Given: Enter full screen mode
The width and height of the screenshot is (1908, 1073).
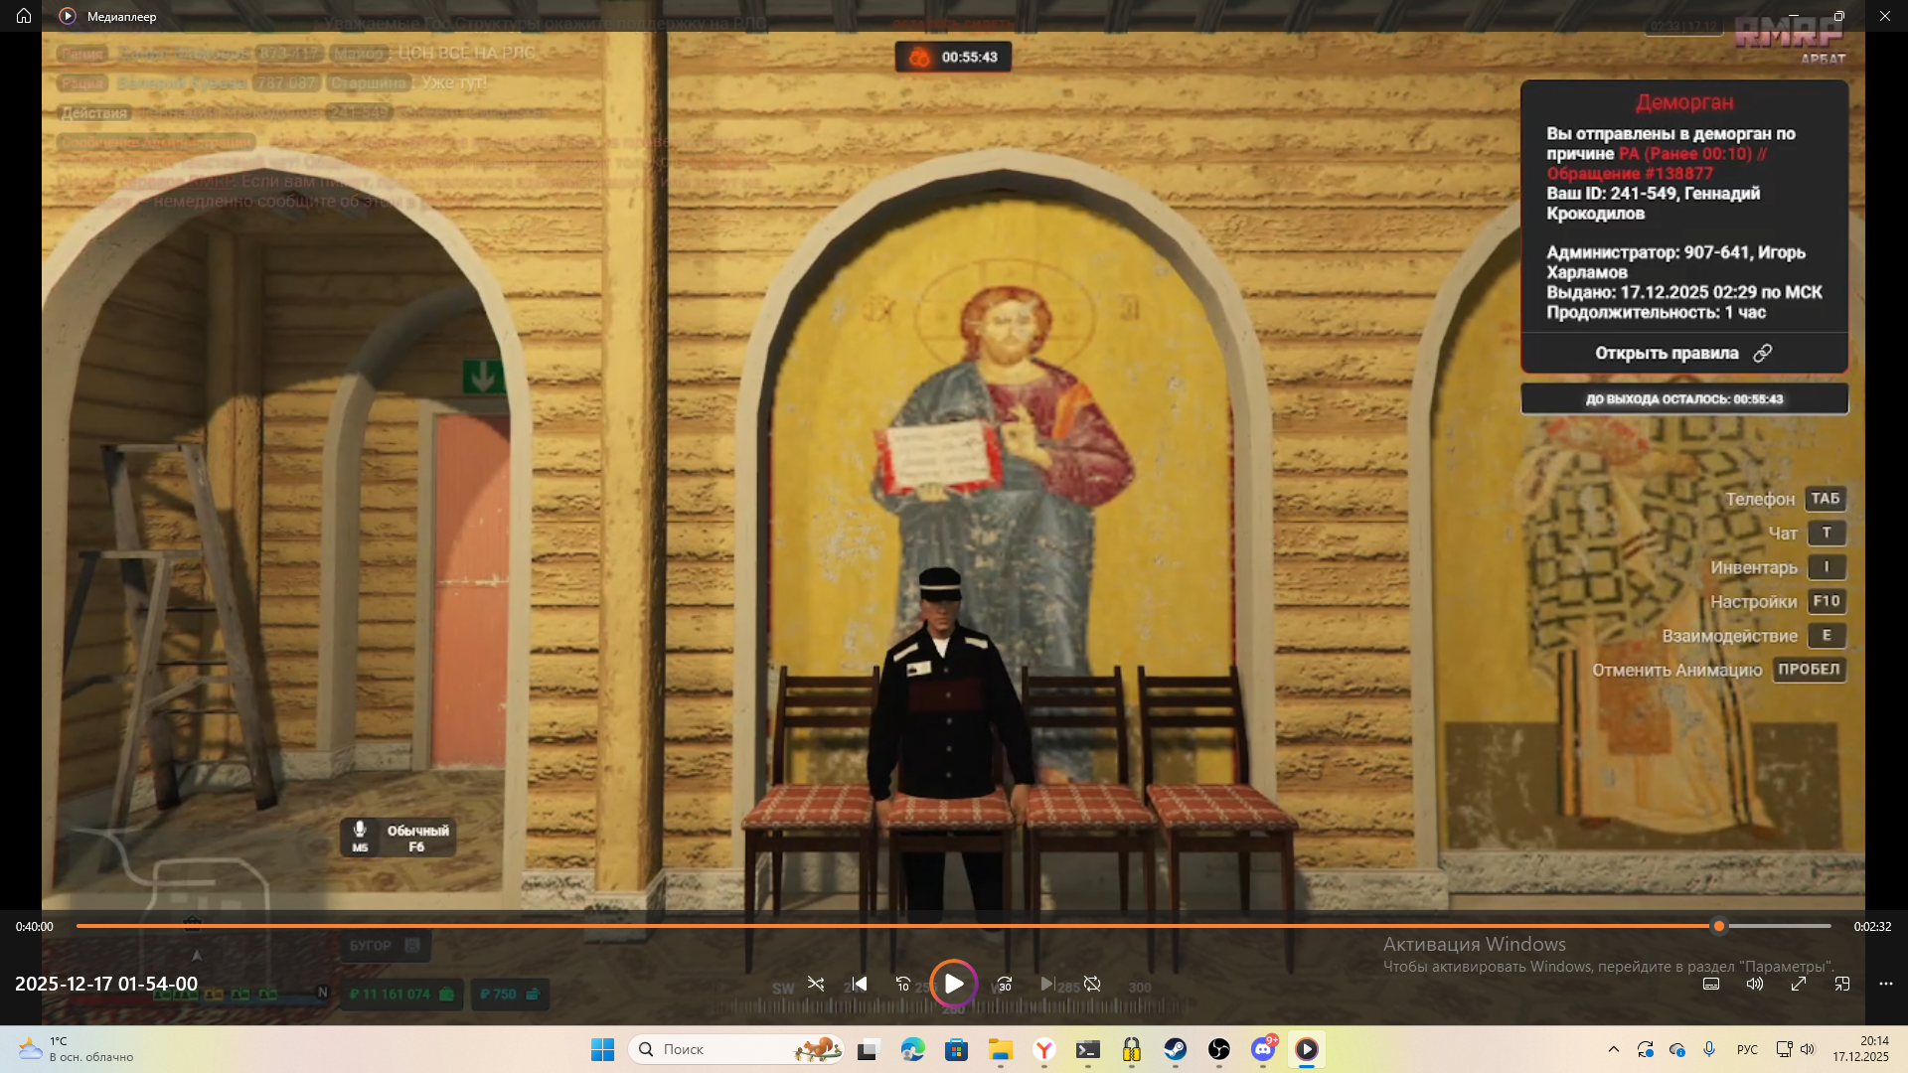Looking at the screenshot, I should 1799,984.
